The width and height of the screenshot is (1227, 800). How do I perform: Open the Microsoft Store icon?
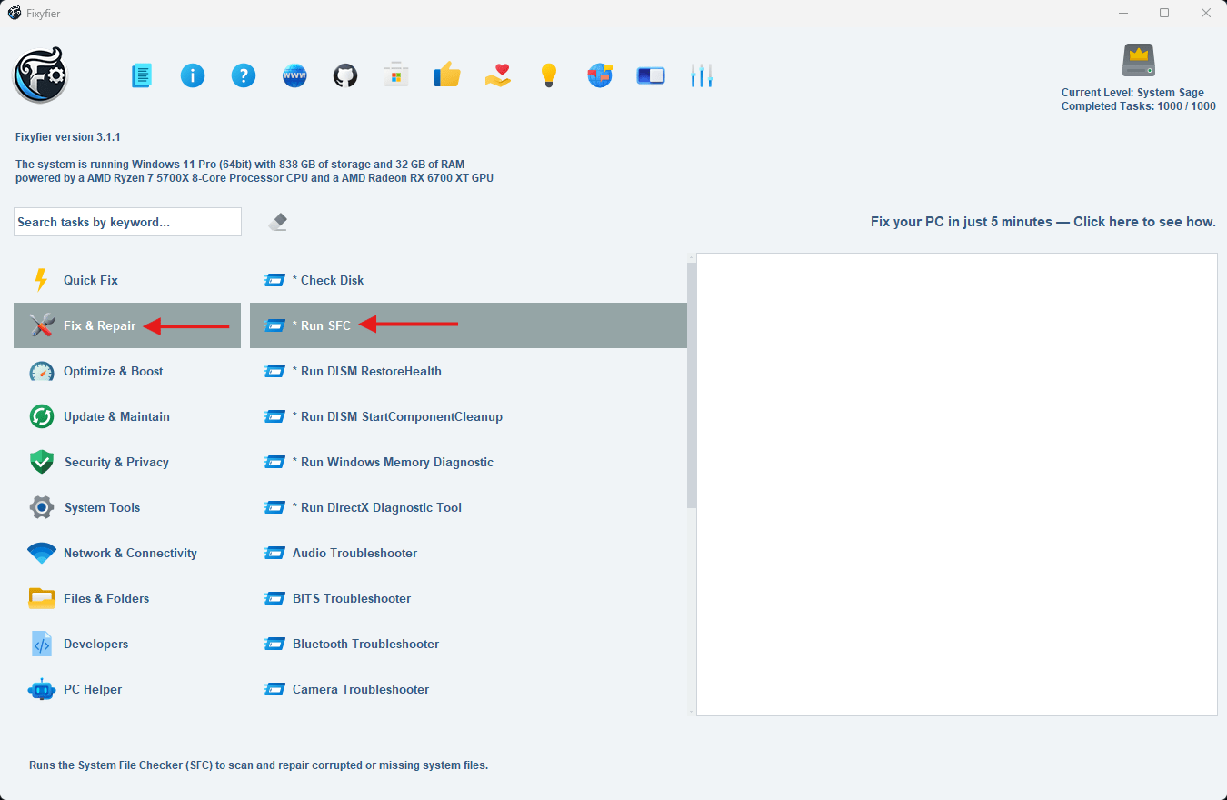(x=395, y=75)
